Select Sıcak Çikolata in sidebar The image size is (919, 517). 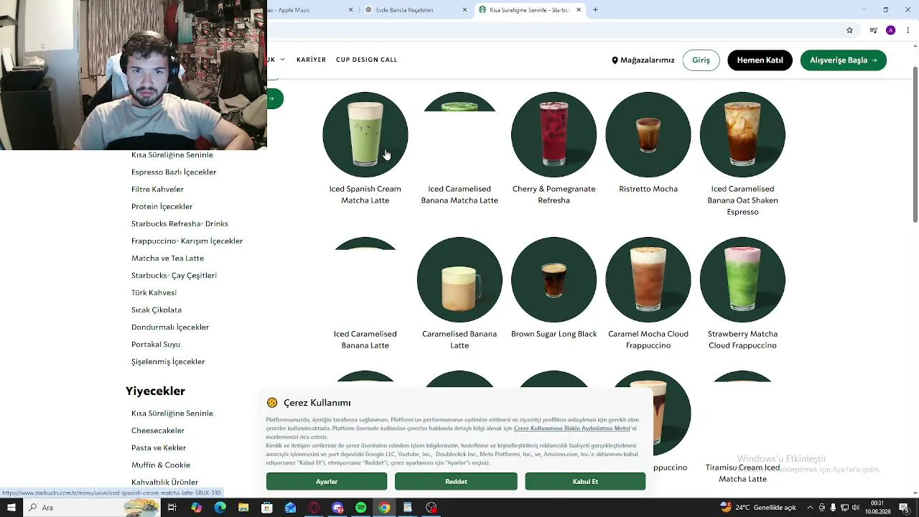click(157, 309)
